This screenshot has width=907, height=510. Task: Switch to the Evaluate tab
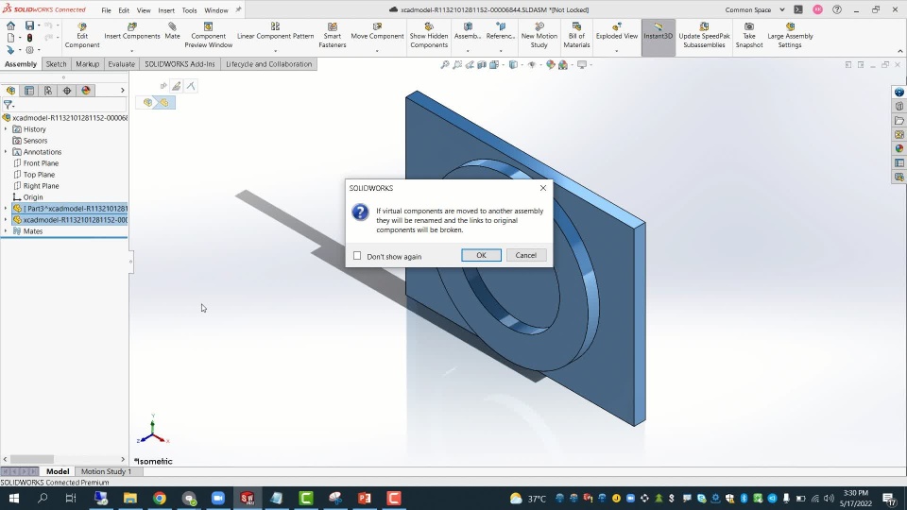tap(122, 64)
